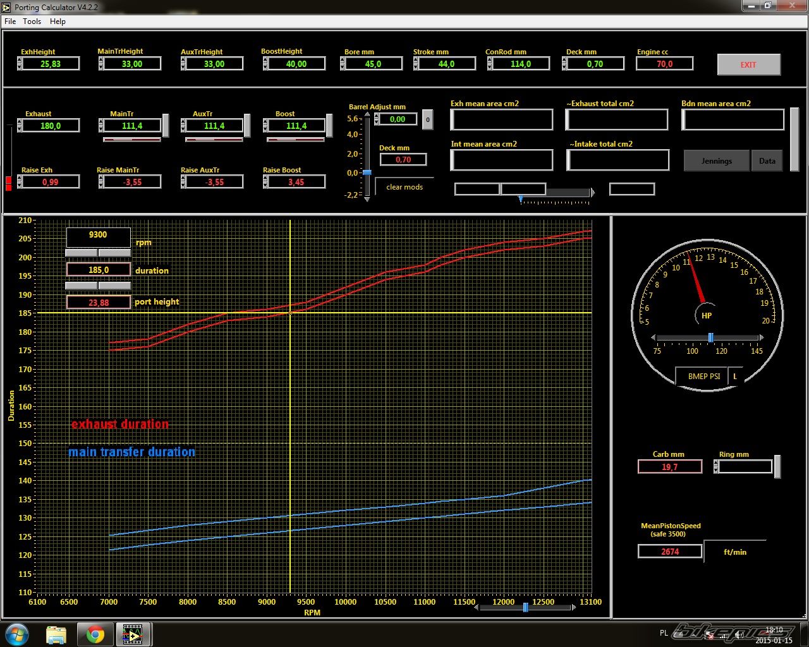
Task: Click the MeanPistonSpeed value 2674
Action: 670,552
